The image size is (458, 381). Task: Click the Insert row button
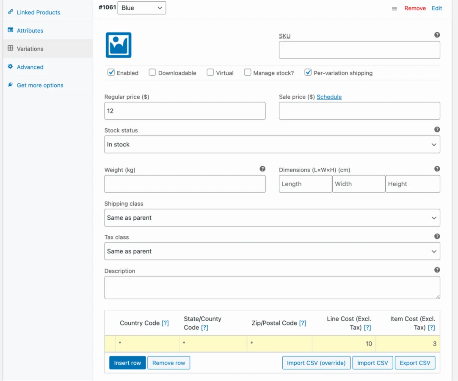pyautogui.click(x=127, y=363)
